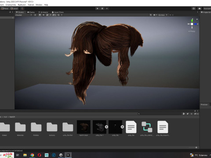Toggle the gizmo rotation lock icon
The image size is (211, 158).
coord(197,19)
